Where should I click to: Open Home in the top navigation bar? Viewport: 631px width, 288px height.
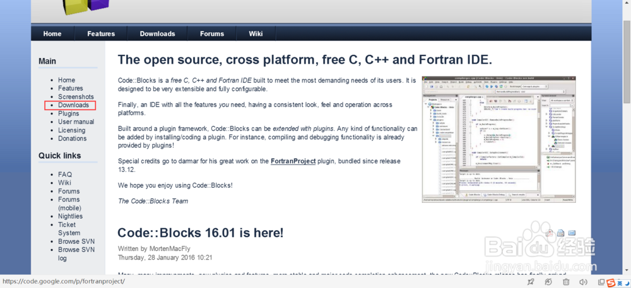click(x=52, y=34)
